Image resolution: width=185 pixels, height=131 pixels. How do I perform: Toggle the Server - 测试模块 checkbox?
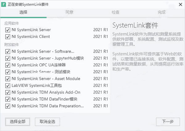(x=8, y=72)
